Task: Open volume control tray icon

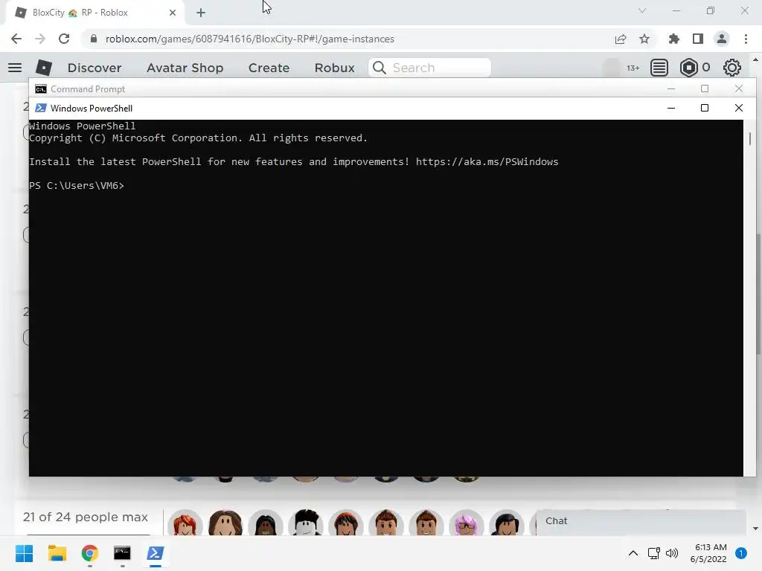Action: click(x=672, y=553)
